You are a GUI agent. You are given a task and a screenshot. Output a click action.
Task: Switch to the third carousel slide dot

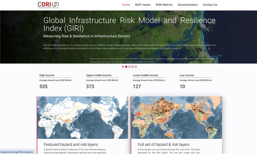click(129, 67)
